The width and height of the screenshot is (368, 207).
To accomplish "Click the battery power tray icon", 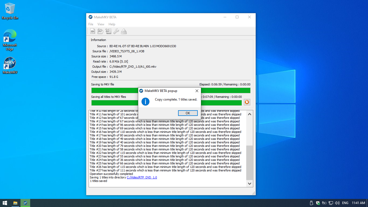I will (324, 203).
